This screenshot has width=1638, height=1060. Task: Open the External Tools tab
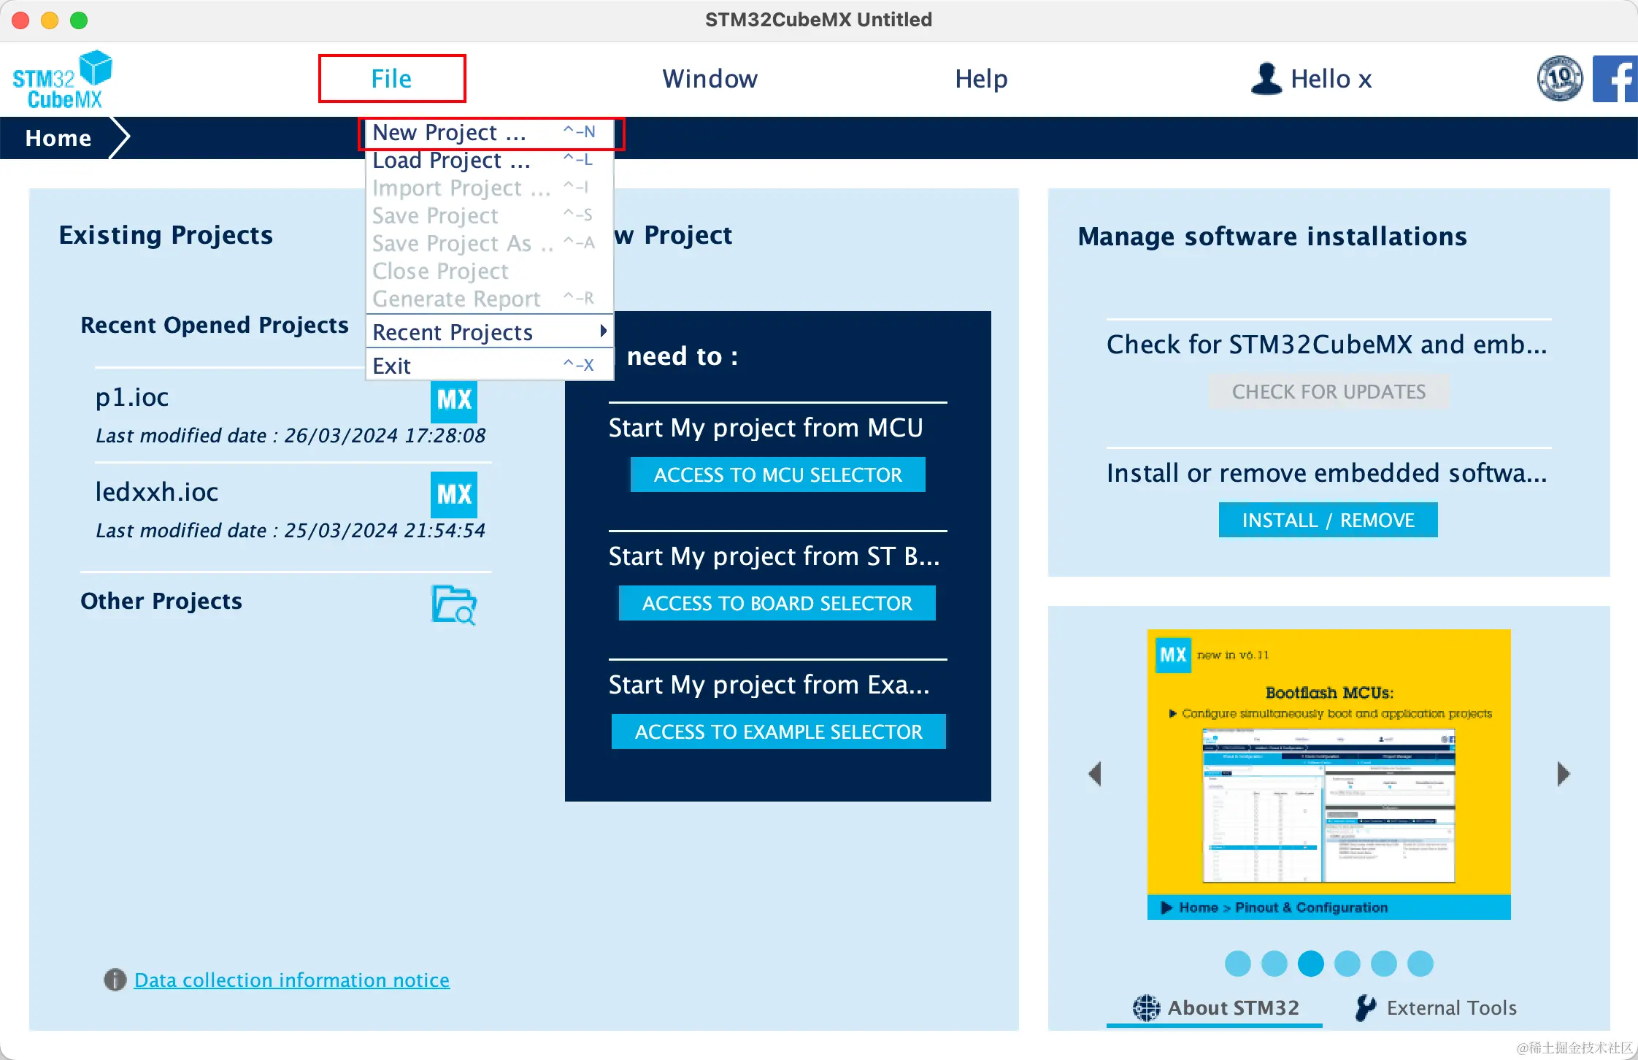(1436, 1008)
